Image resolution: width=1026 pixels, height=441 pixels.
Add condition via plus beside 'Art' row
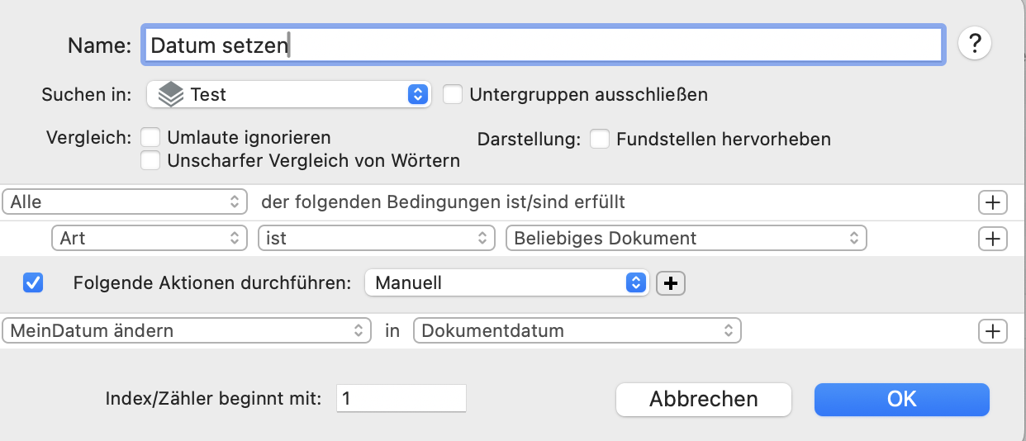[x=992, y=239]
